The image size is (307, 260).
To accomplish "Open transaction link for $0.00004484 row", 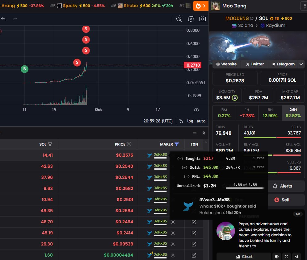I will coord(194,255).
